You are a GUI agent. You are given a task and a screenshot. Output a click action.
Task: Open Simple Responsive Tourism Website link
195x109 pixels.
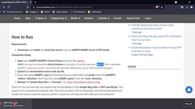coord(156,49)
